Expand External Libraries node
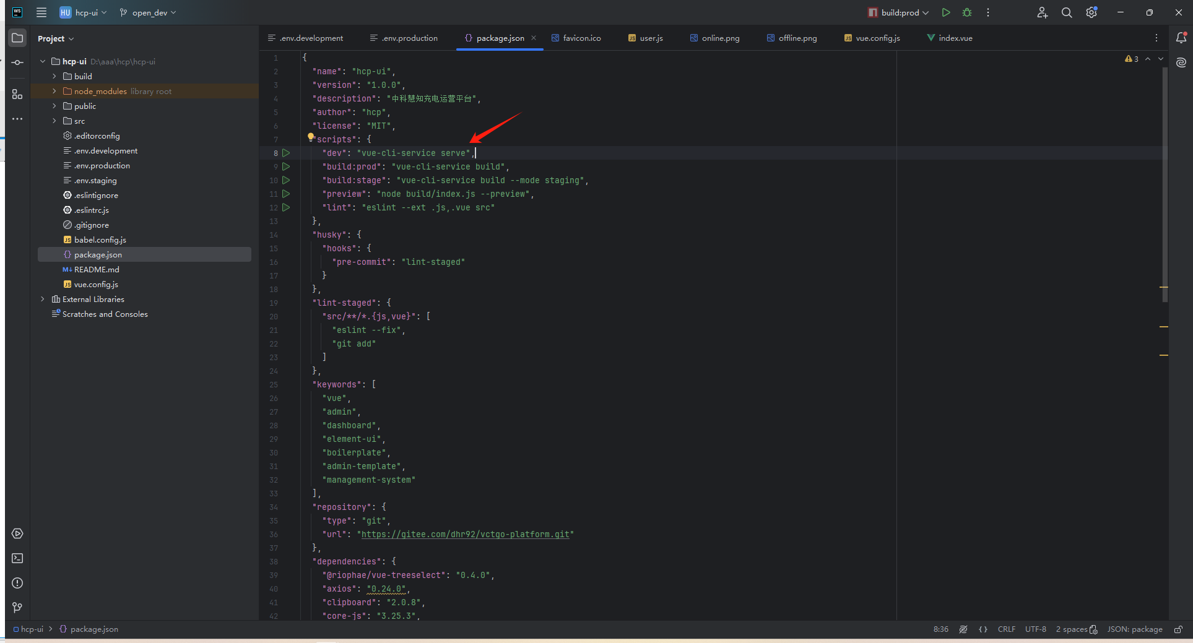The width and height of the screenshot is (1193, 643). pos(43,299)
